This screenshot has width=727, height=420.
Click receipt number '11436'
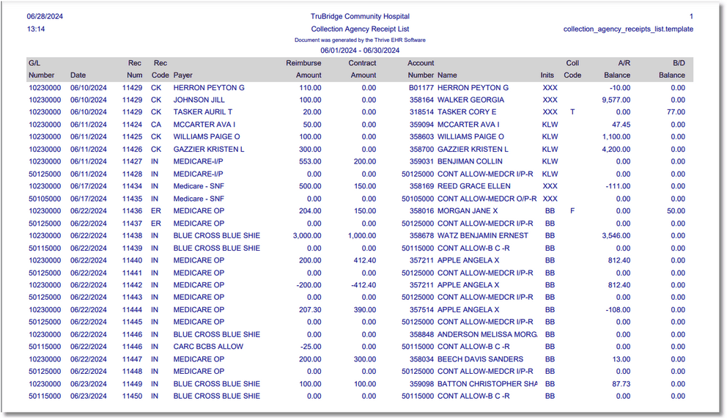132,210
